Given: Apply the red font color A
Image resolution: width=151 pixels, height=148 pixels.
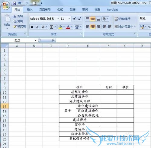Looking at the screenshot, I should 68,27.
